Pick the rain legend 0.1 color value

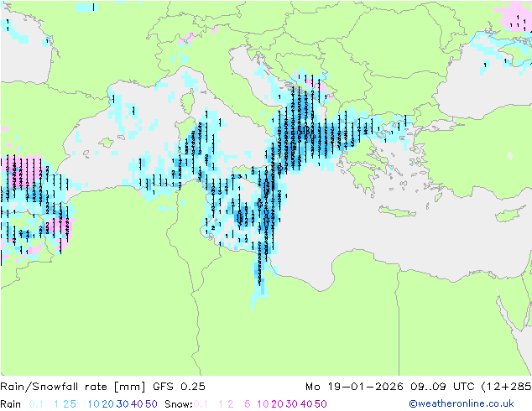[x=36, y=404]
